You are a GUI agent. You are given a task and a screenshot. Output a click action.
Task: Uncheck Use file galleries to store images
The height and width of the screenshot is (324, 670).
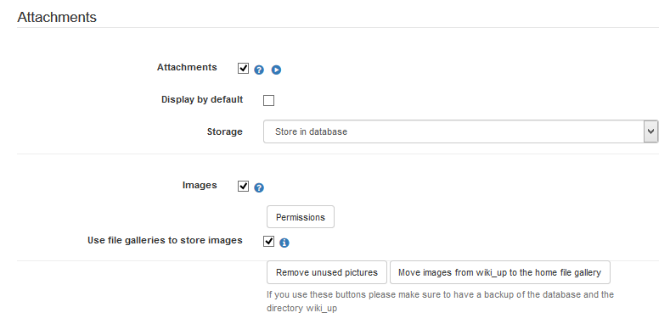269,241
